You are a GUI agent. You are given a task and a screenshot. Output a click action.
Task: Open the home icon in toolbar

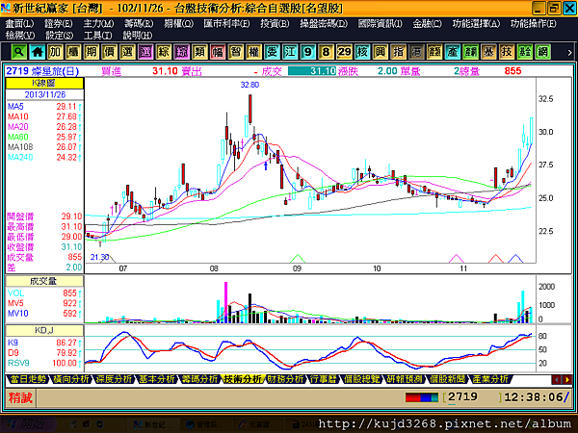37,52
